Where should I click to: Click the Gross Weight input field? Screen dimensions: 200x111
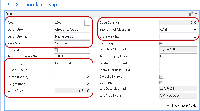pos(178,36)
